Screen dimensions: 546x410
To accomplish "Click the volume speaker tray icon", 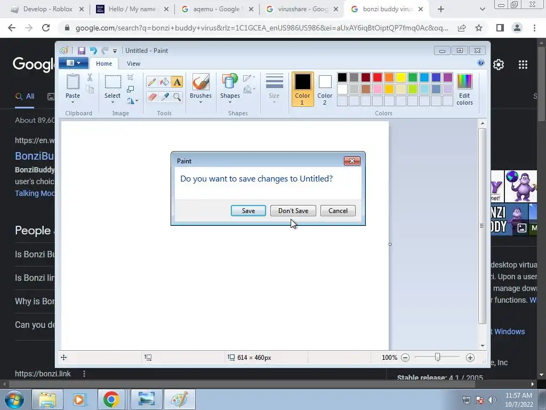I will 492,400.
